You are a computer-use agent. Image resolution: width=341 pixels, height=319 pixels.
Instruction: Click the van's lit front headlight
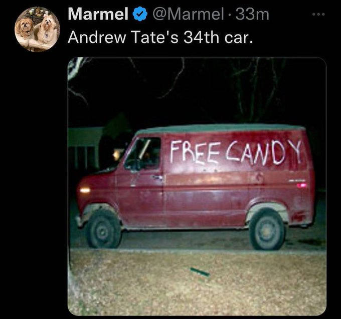click(85, 190)
